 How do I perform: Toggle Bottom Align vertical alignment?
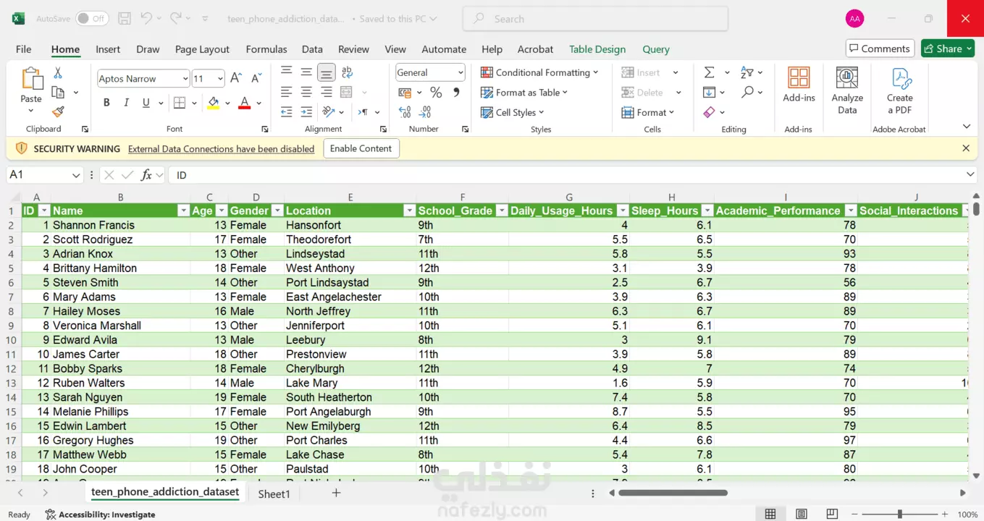click(327, 72)
